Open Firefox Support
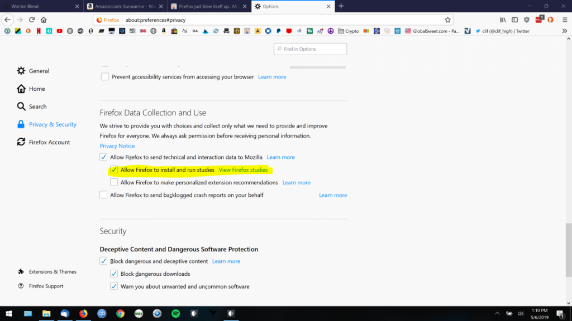 click(x=40, y=286)
